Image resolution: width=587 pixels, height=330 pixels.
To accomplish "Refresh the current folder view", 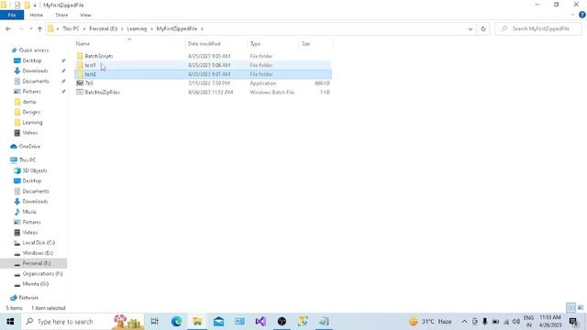I will pos(483,28).
